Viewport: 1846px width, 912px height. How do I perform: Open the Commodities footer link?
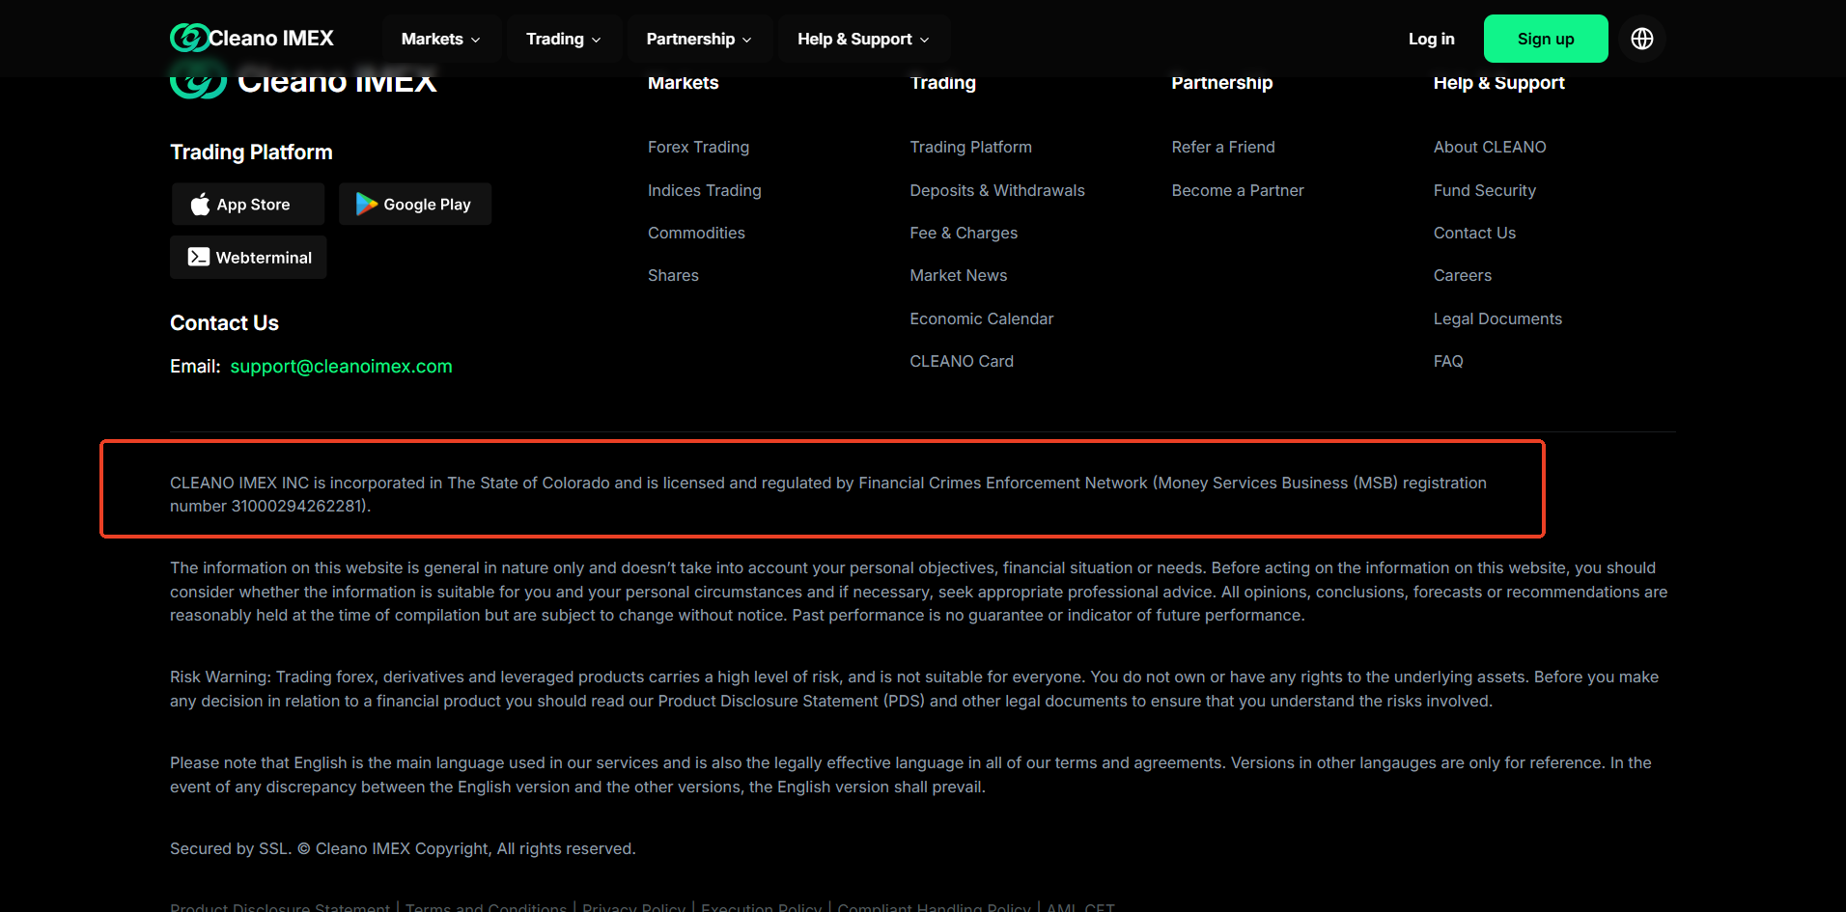click(696, 233)
